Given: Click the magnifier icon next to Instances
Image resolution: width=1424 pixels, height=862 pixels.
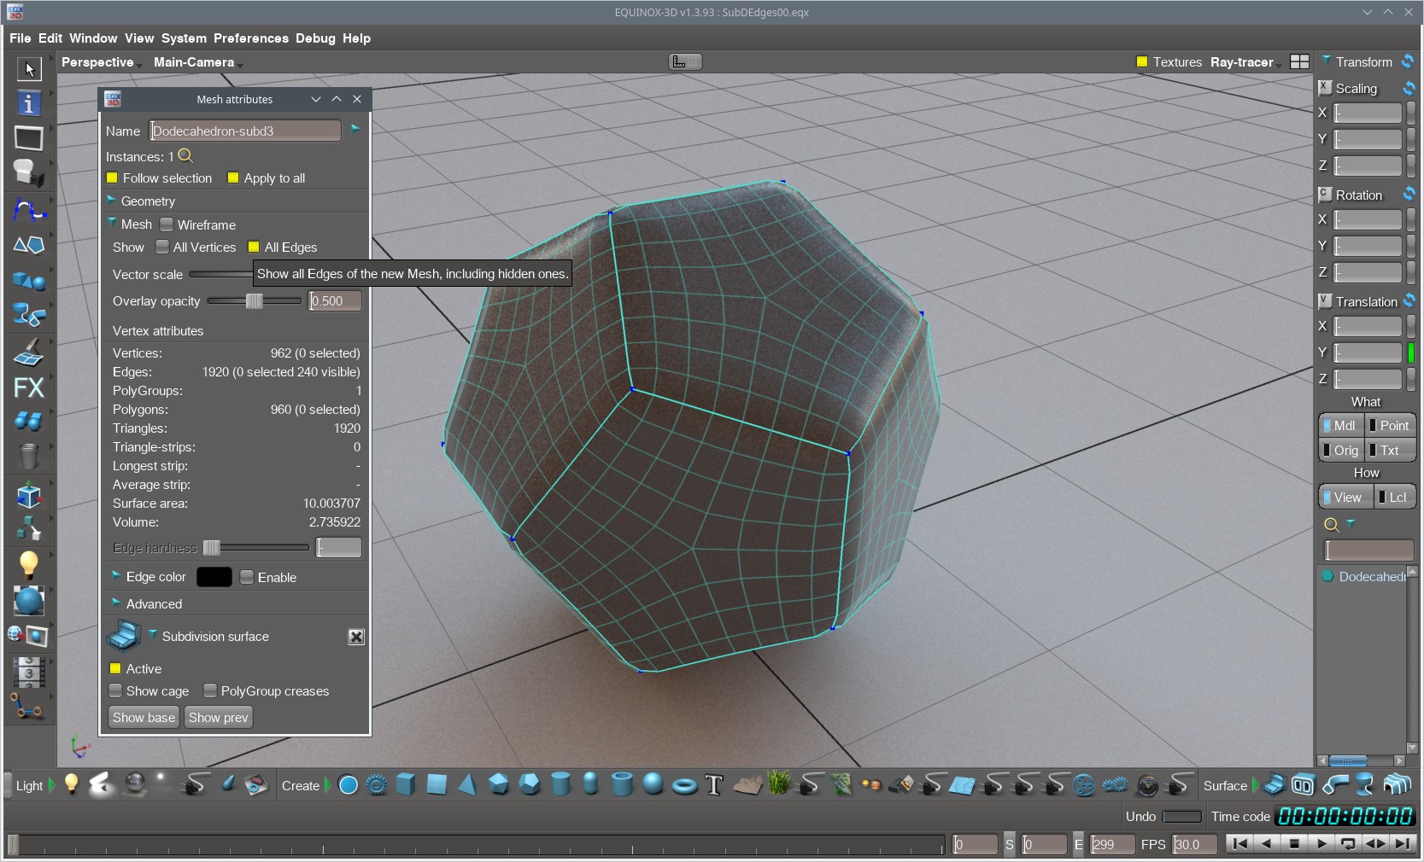Looking at the screenshot, I should (185, 156).
